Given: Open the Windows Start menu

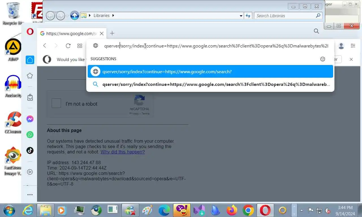Looking at the screenshot, I should (x=10, y=210).
